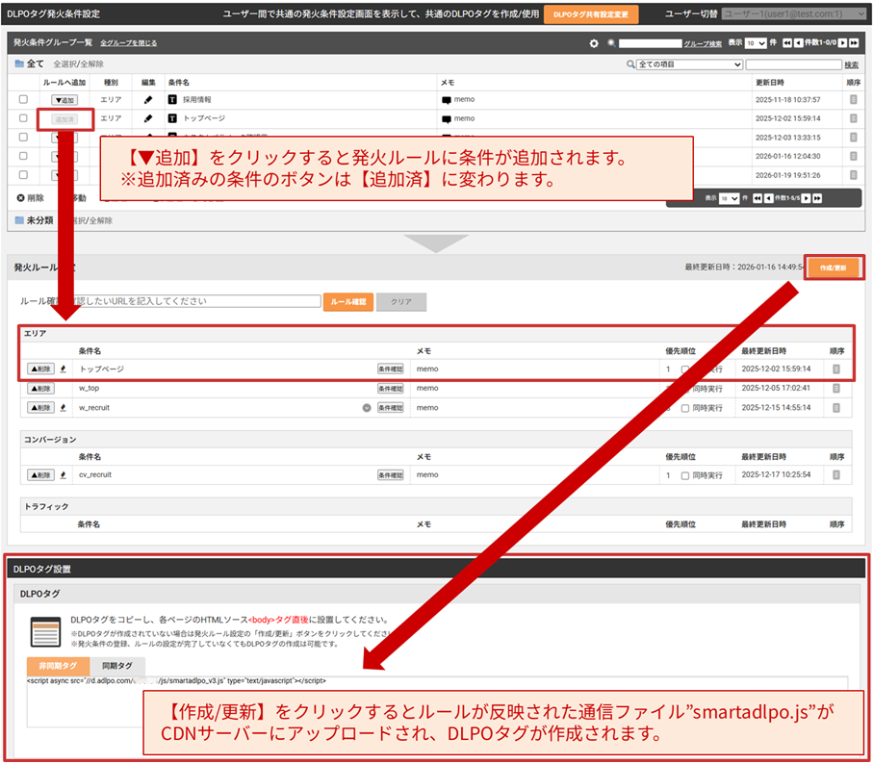Enable 同時実行 for the cv_recruit rule
873x764 pixels.
685,475
